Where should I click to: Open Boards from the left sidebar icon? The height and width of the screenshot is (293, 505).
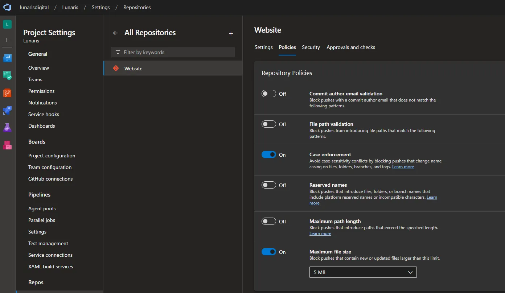7,75
